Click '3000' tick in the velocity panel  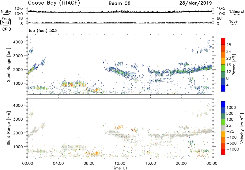[18, 119]
